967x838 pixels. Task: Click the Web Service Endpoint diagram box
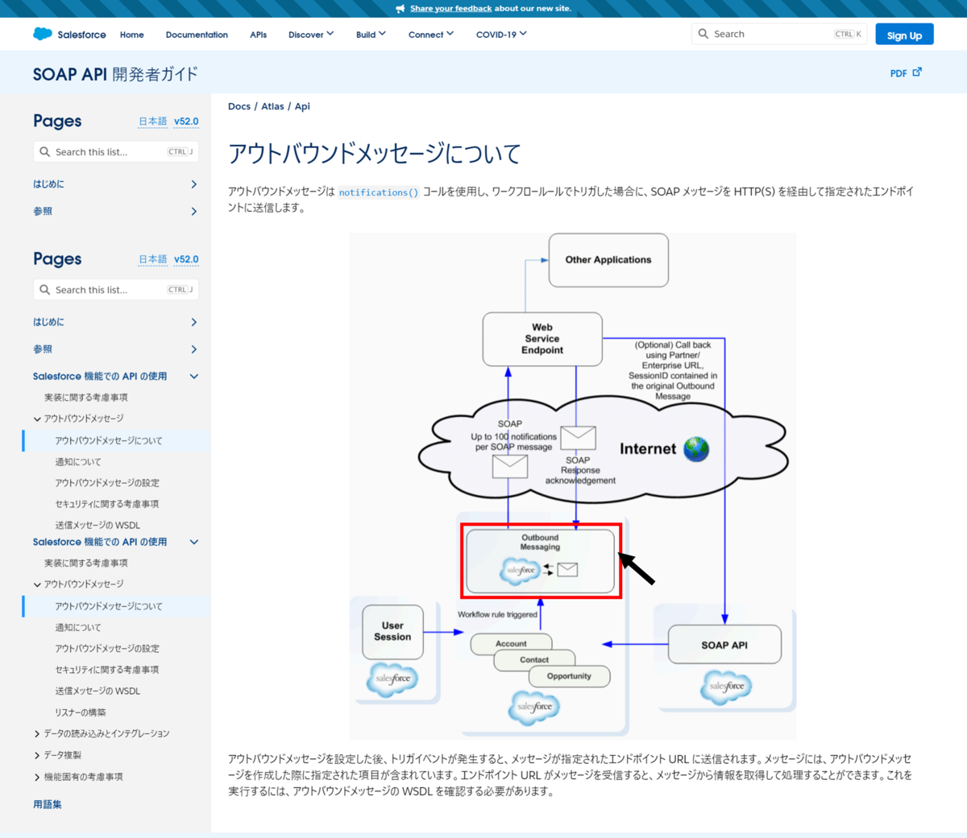tap(542, 339)
